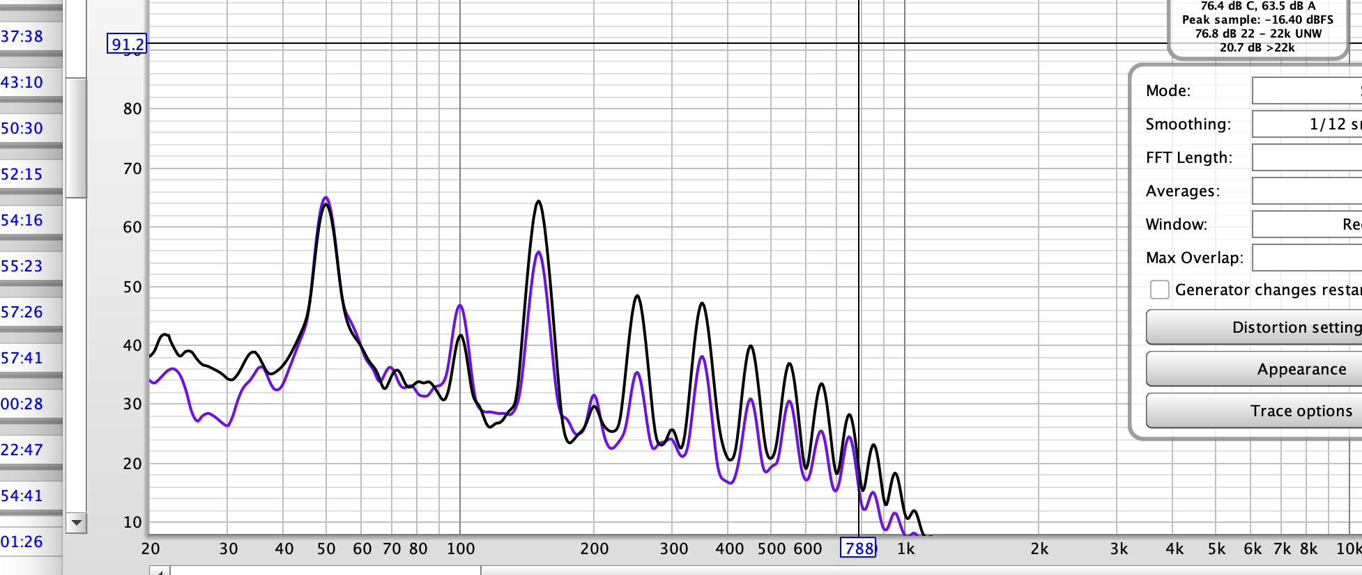Click the 91.2 dB cursor value box

pos(127,45)
